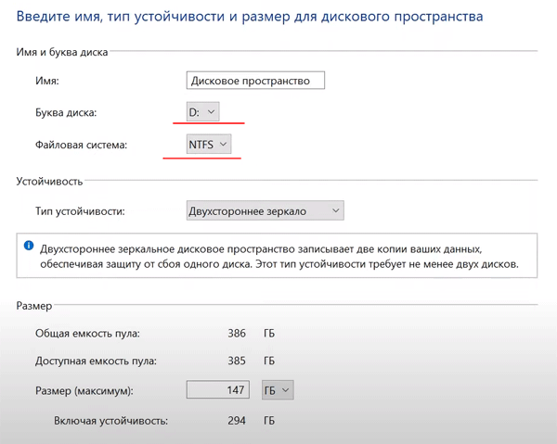
Task: Click the 'Размер (максимум):' label
Action: pyautogui.click(x=84, y=391)
